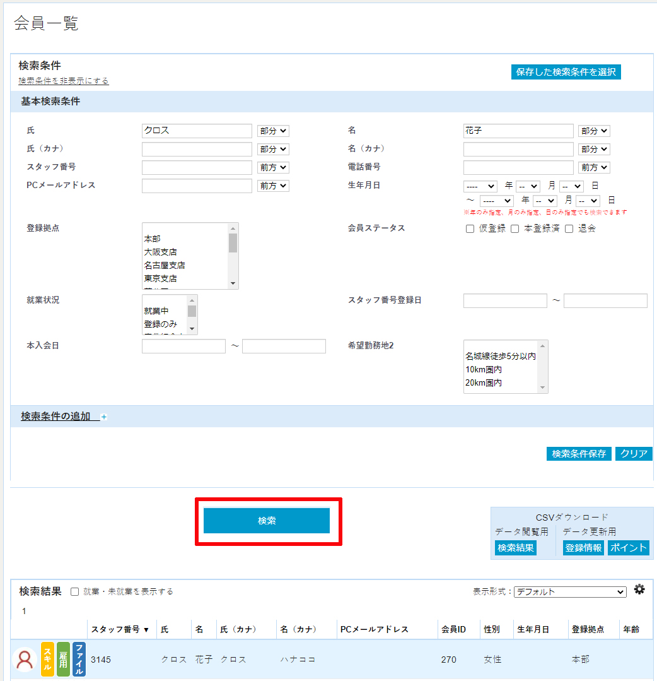657x681 pixels.
Task: Click 希望勤務地2 list scrollbar down arrow
Action: click(542, 388)
